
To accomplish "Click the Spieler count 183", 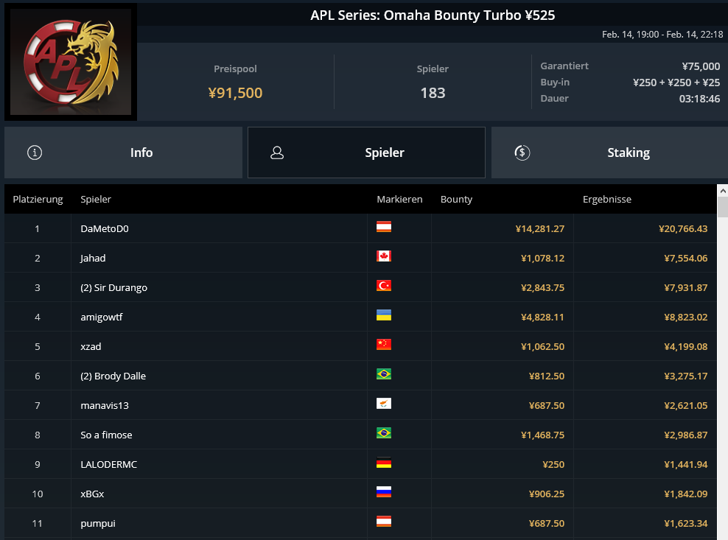I will (x=433, y=93).
